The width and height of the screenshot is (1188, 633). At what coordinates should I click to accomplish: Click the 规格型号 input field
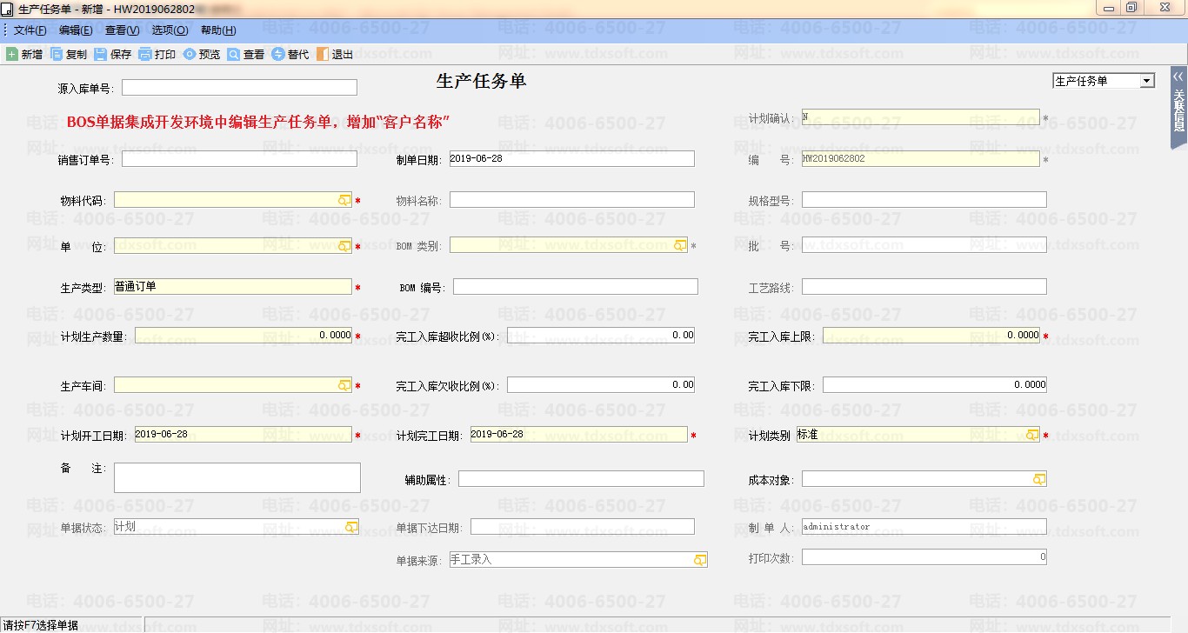tap(924, 200)
